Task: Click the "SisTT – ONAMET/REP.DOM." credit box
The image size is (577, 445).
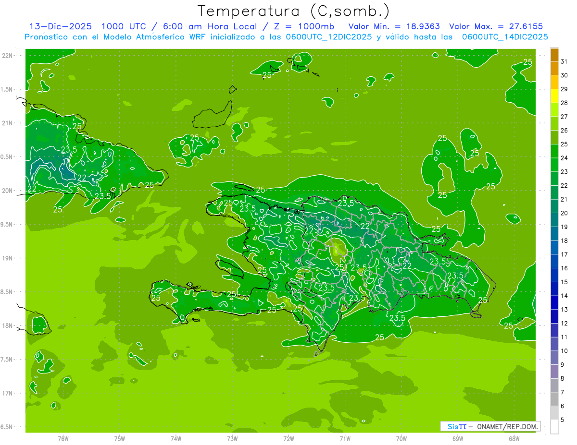Action: pos(490,426)
